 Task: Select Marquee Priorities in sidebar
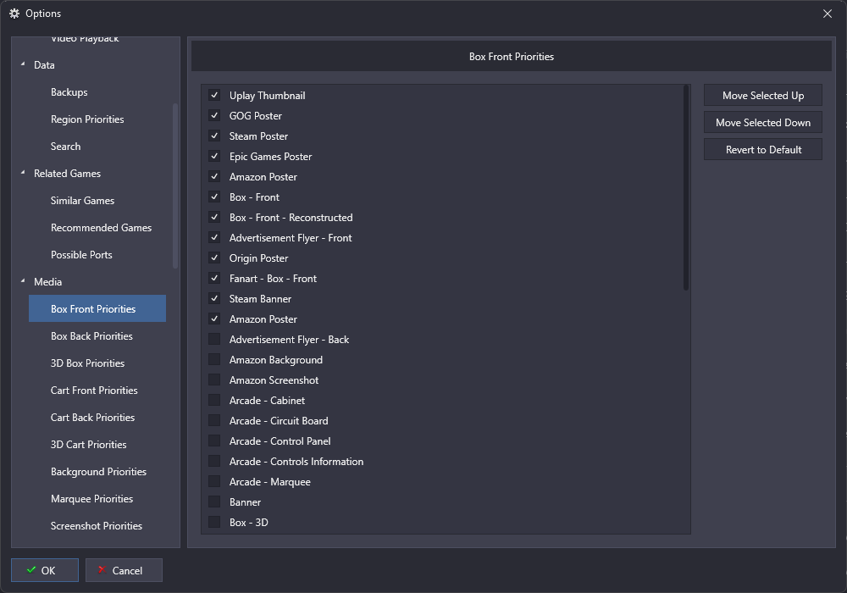91,498
